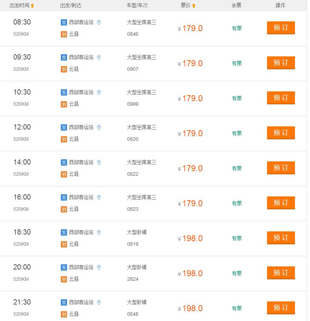Click 有票 availability on the 12:00 row
This screenshot has height=321, width=310.
coord(237,133)
